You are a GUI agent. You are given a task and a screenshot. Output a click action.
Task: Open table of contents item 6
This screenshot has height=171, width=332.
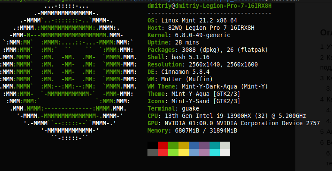(326, 142)
